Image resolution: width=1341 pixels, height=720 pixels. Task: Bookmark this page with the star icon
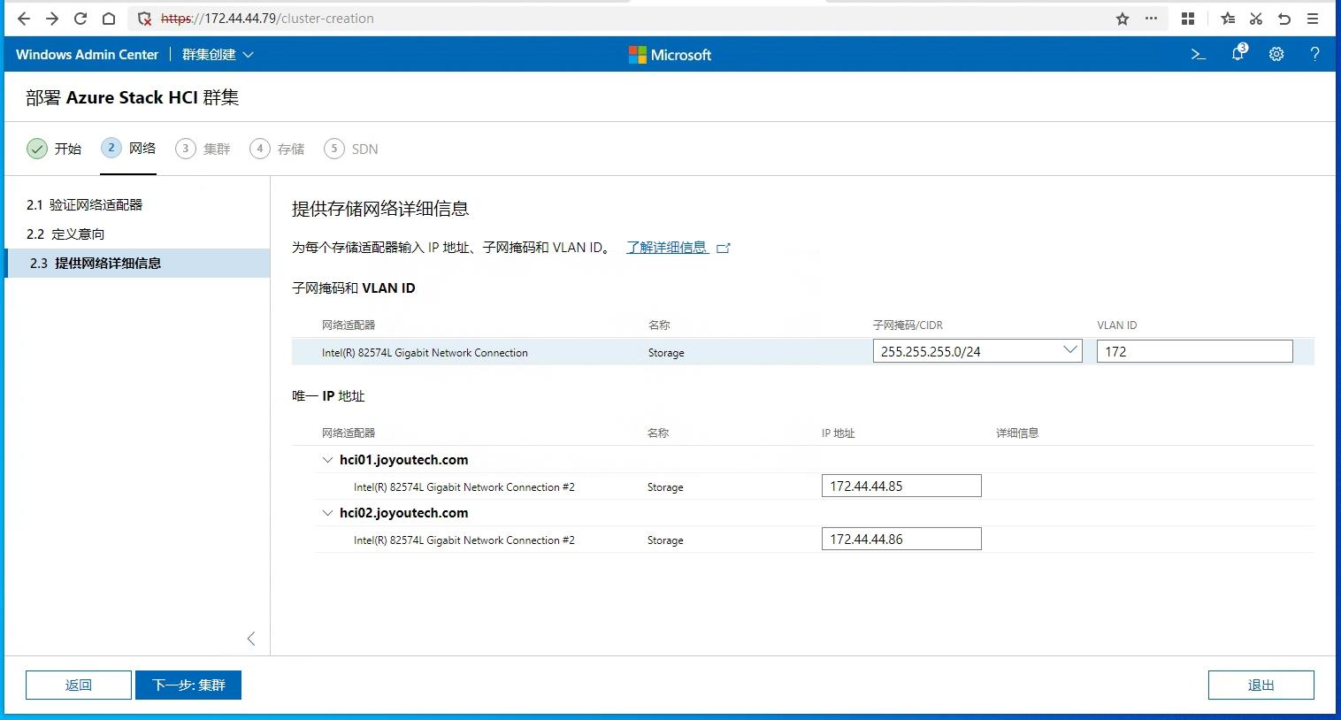pyautogui.click(x=1123, y=19)
